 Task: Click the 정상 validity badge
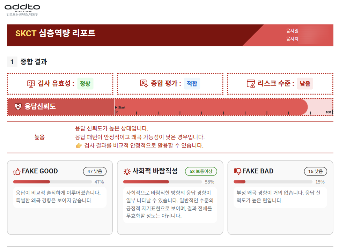click(85, 84)
